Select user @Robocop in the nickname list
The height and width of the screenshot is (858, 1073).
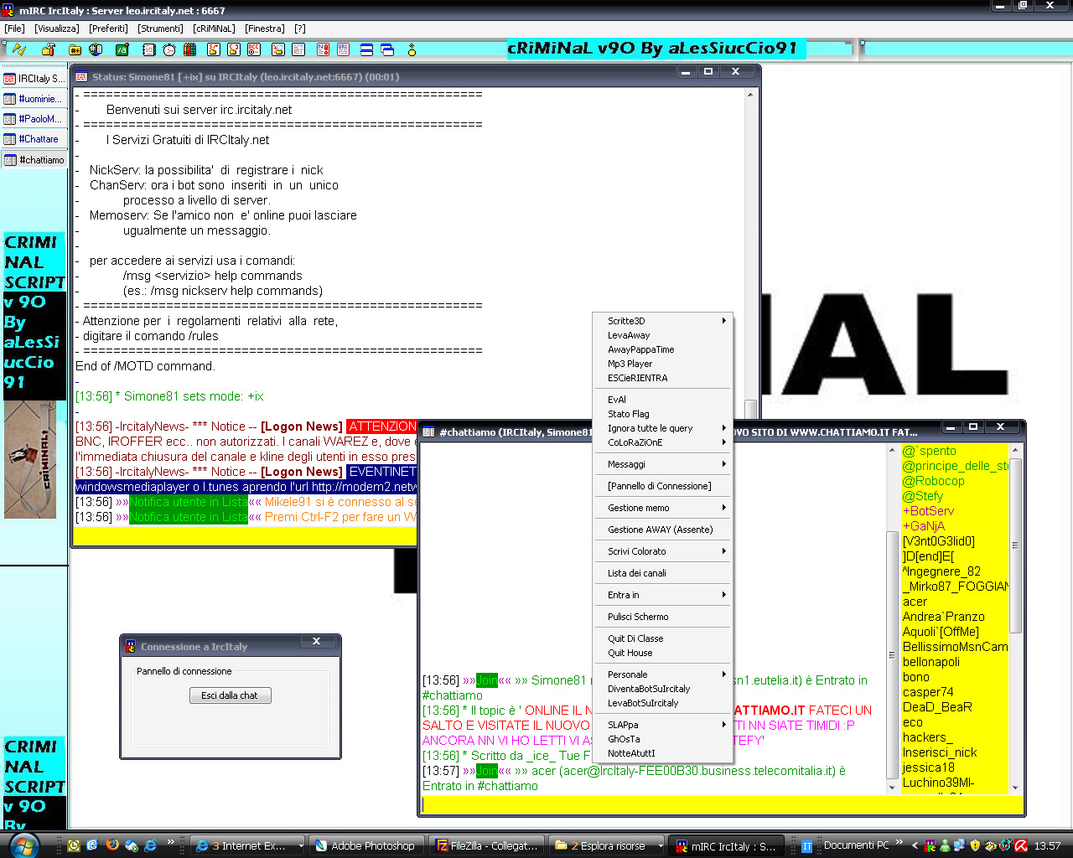tap(933, 481)
